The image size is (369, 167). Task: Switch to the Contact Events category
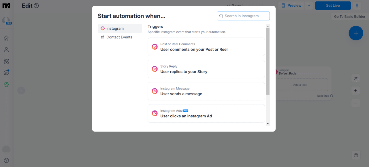point(119,37)
